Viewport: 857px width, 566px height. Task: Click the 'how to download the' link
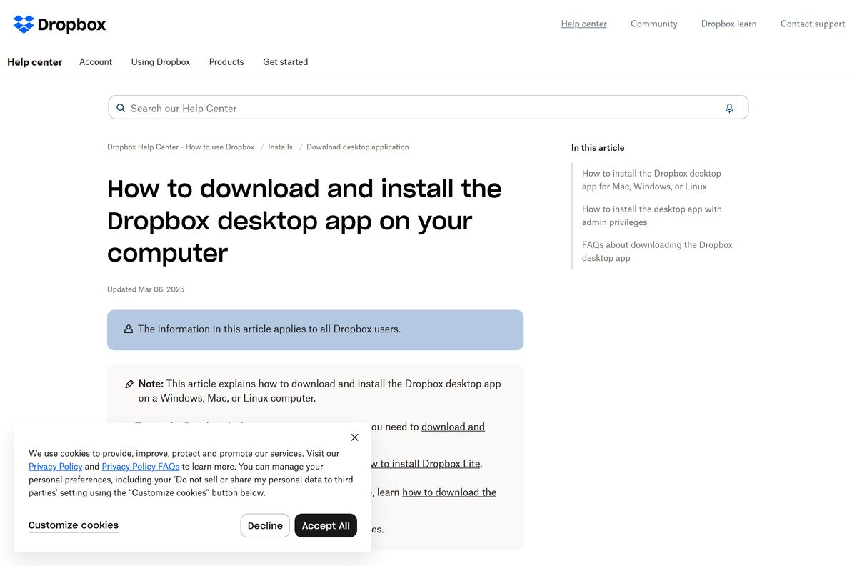tap(449, 492)
